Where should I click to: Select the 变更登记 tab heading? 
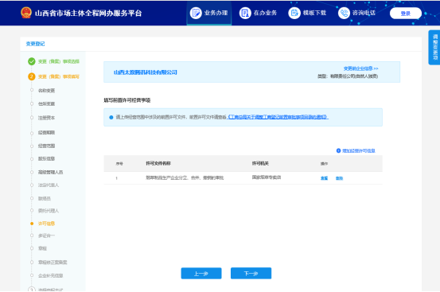(x=35, y=44)
